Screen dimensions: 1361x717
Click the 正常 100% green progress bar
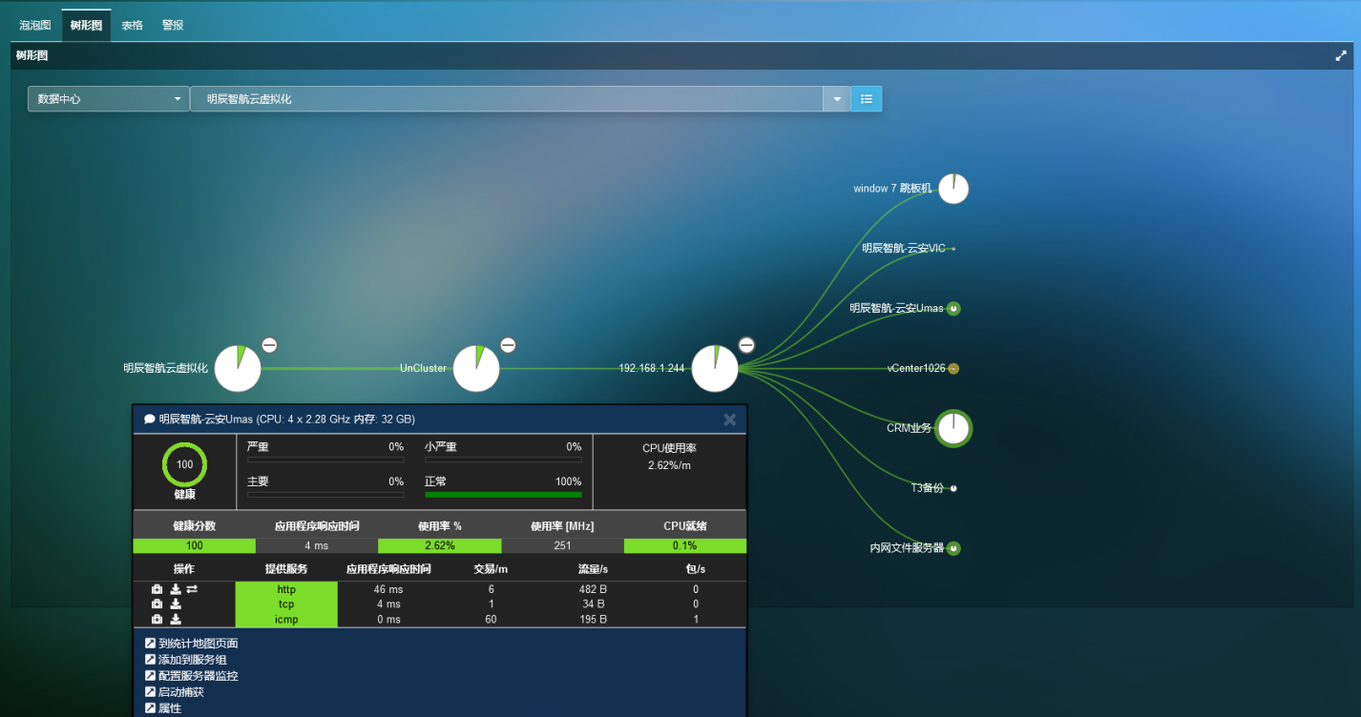tap(503, 494)
